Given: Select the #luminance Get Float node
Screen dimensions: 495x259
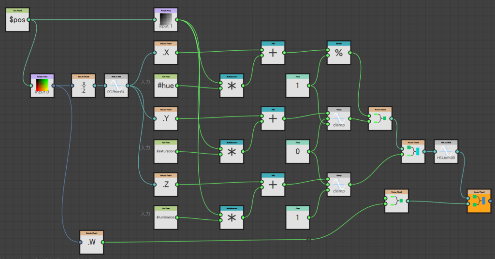Looking at the screenshot, I should click(166, 218).
